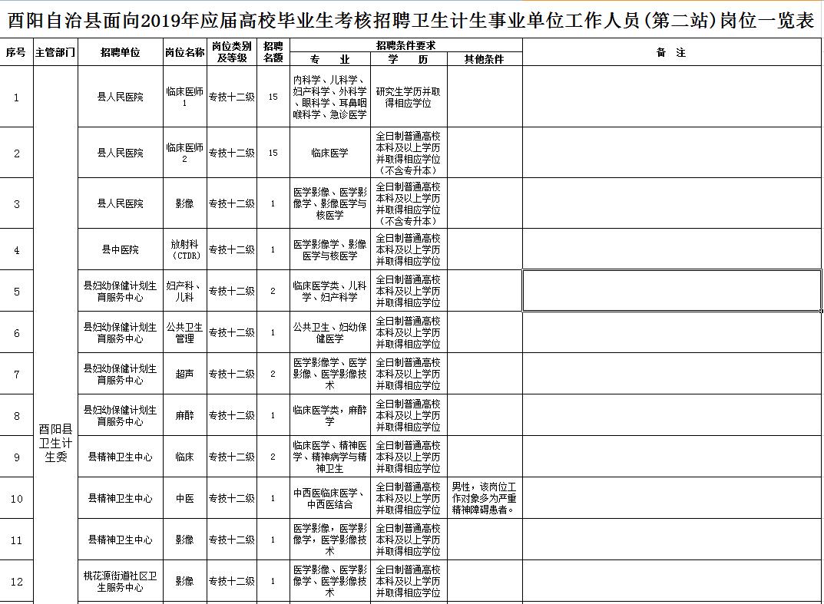Click the 招聘名额 header cell
This screenshot has width=824, height=604.
tap(273, 52)
